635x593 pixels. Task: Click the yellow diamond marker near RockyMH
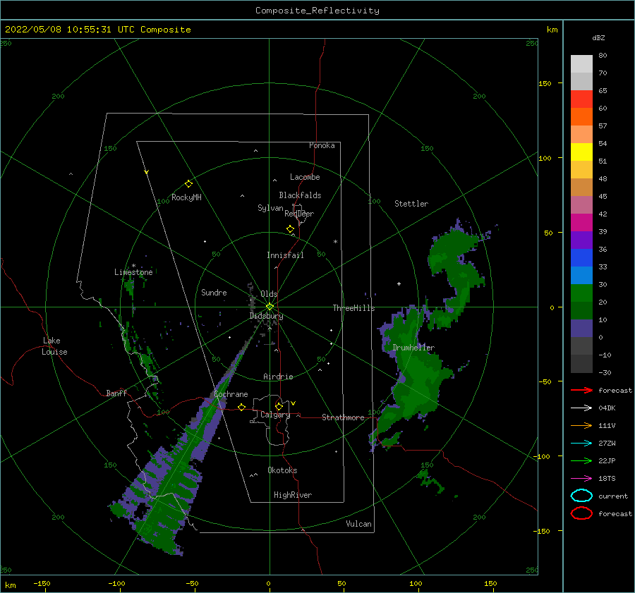pyautogui.click(x=188, y=184)
